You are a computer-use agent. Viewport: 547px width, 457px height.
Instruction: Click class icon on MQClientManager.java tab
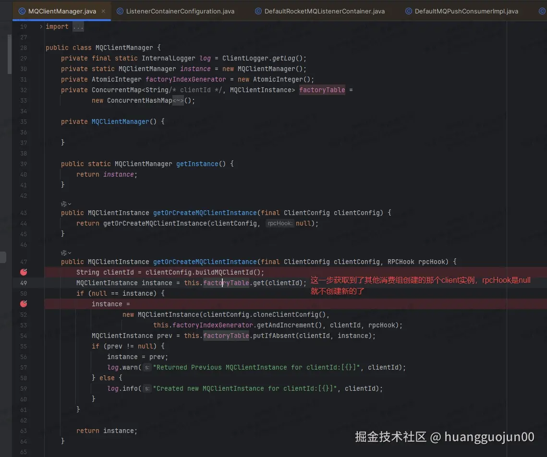click(22, 11)
